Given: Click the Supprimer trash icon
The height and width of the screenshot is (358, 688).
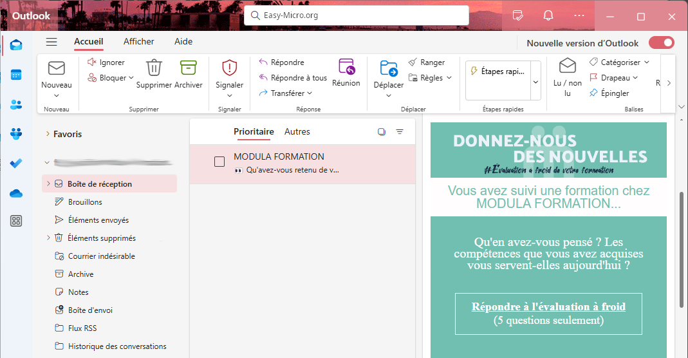Looking at the screenshot, I should tap(154, 68).
